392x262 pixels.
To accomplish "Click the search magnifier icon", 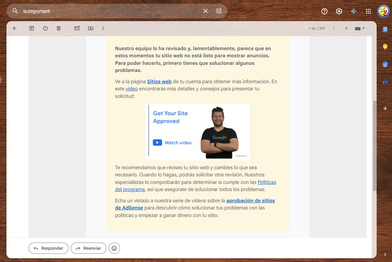I will [x=15, y=11].
